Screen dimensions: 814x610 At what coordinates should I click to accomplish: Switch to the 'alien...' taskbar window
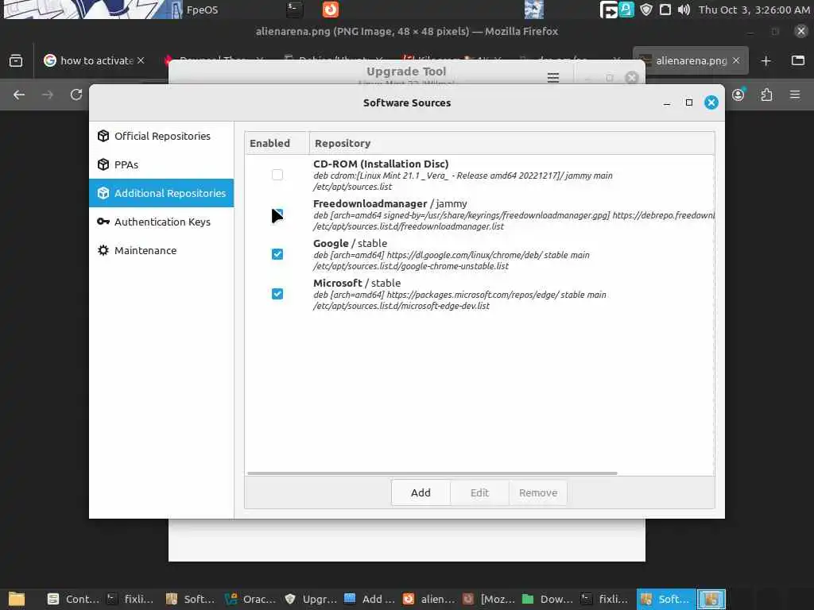coord(428,599)
